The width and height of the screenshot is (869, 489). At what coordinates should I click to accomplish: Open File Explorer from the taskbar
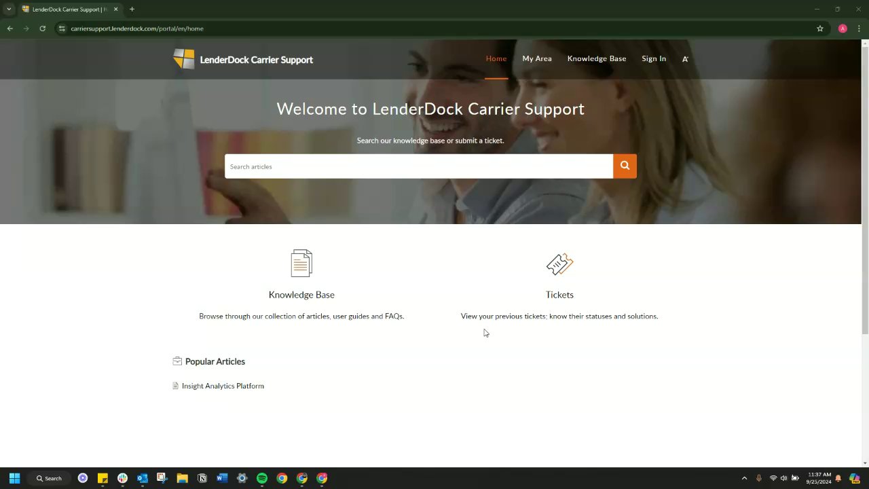point(182,478)
